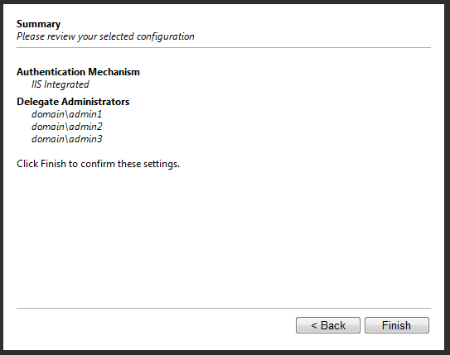Click the word 'configuration' in the subtitle
This screenshot has width=450, height=355.
[165, 37]
